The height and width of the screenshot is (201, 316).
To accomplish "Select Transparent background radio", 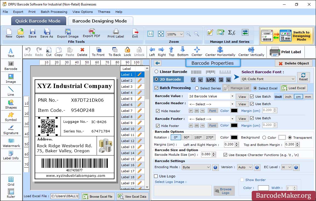I will point(290,137).
